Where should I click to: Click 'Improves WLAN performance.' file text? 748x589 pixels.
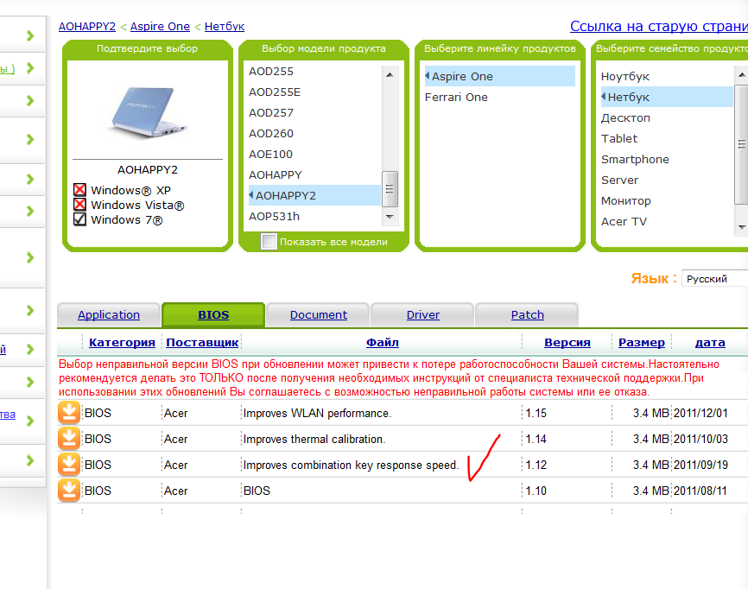[x=317, y=413]
